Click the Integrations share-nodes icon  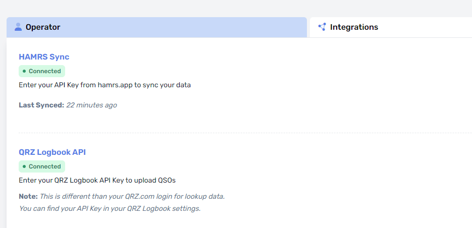click(322, 27)
